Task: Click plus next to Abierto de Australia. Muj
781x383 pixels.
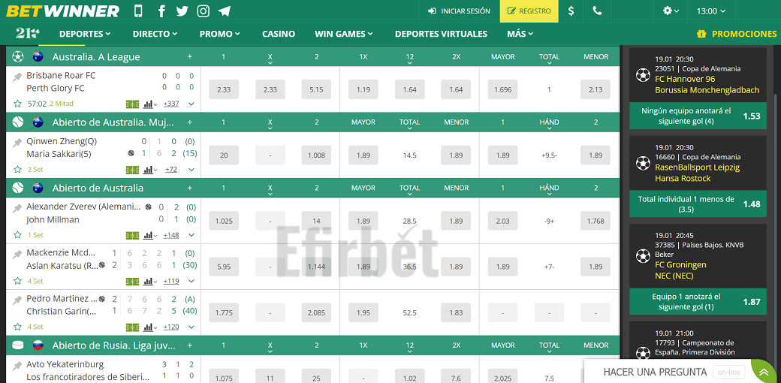Action: pyautogui.click(x=190, y=122)
